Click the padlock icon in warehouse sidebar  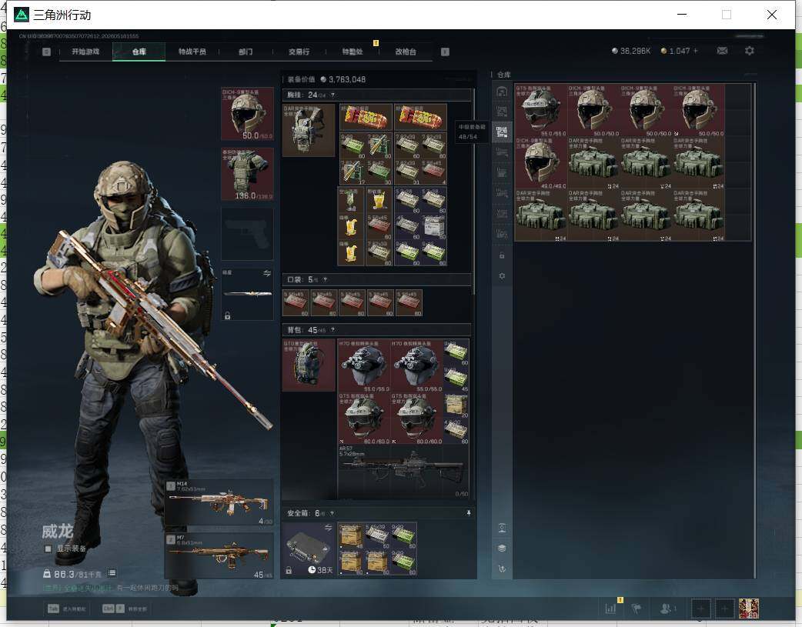tap(502, 255)
